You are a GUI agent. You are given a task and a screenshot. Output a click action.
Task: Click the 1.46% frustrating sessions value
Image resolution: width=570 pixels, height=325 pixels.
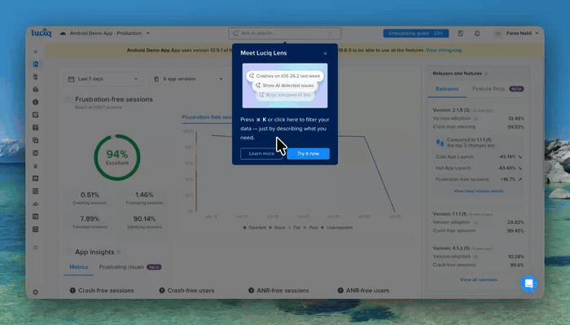[x=144, y=195]
